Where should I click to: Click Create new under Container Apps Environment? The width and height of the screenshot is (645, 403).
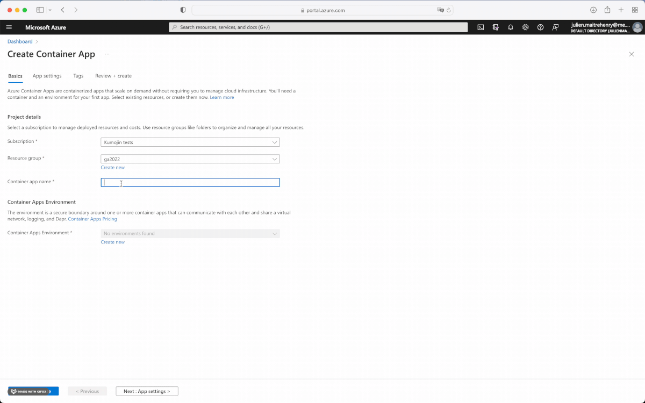point(113,242)
